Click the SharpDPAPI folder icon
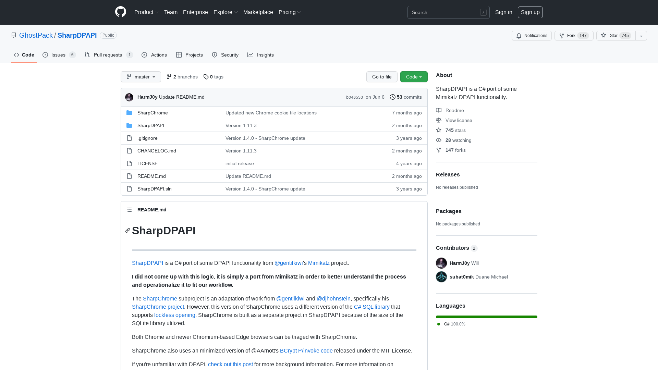 coord(129,125)
